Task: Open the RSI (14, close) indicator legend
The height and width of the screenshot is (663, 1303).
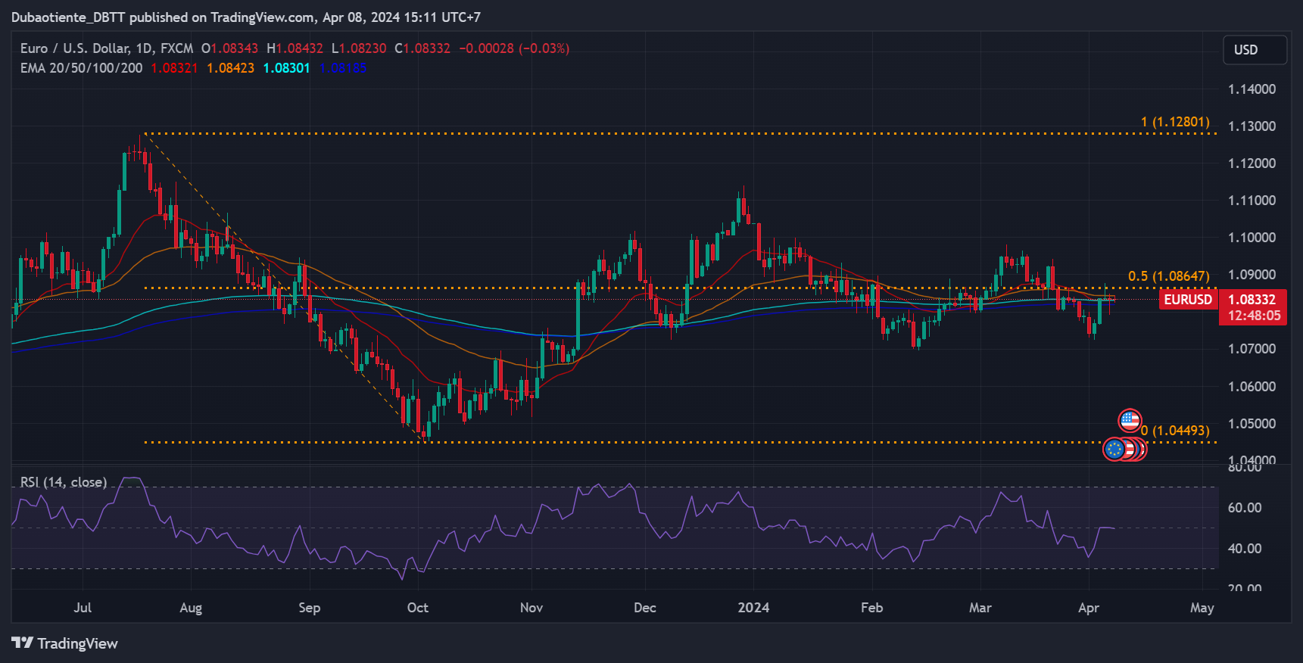Action: [x=64, y=482]
